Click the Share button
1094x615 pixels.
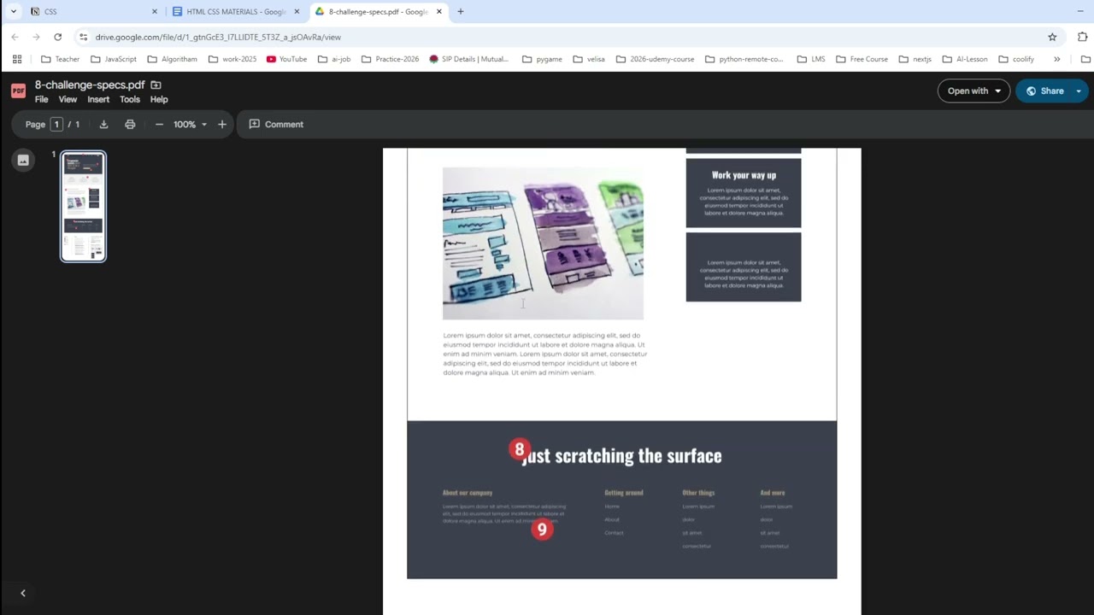tap(1044, 91)
